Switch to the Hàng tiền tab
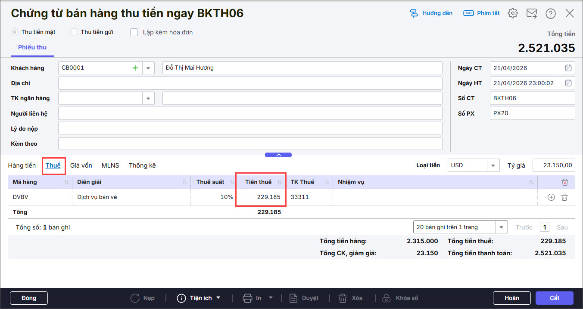583x309 pixels. click(x=22, y=165)
